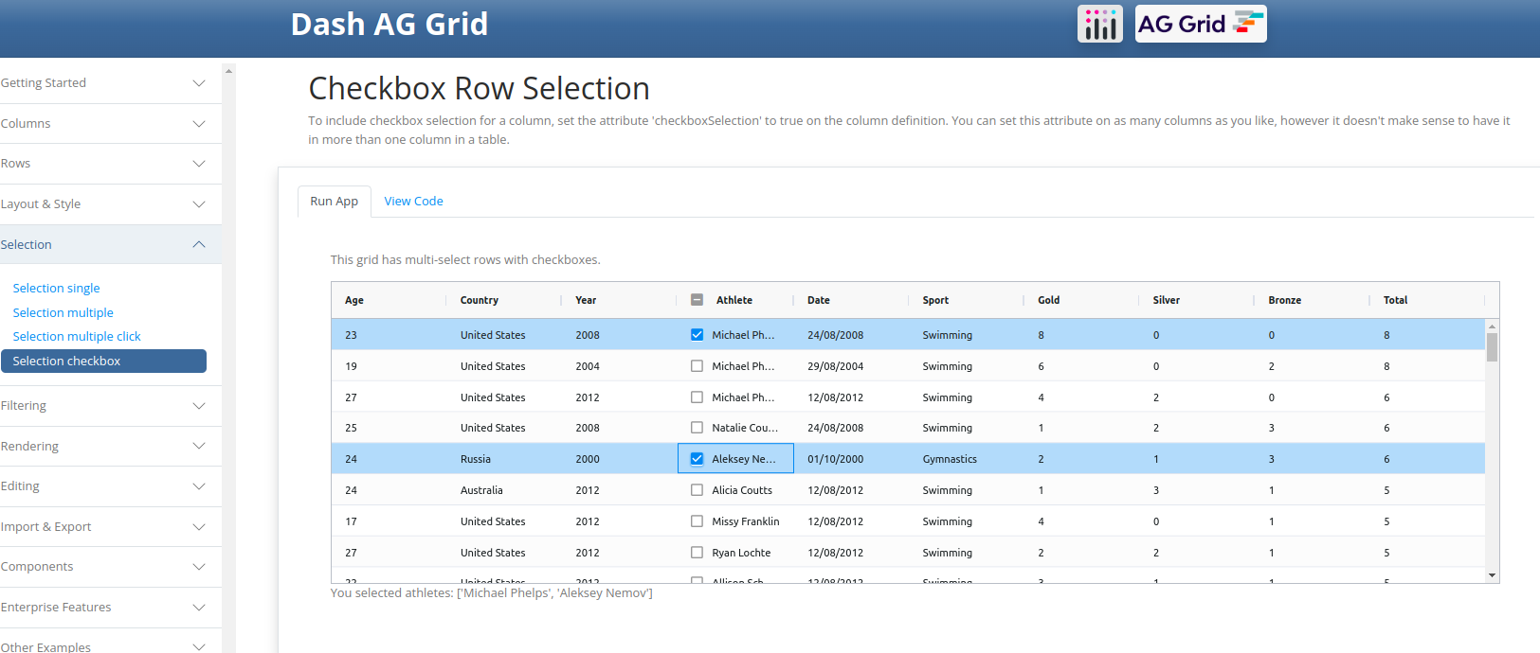Viewport: 1540px width, 653px height.
Task: Click the grid scrollbar up arrow
Action: pyautogui.click(x=1492, y=326)
